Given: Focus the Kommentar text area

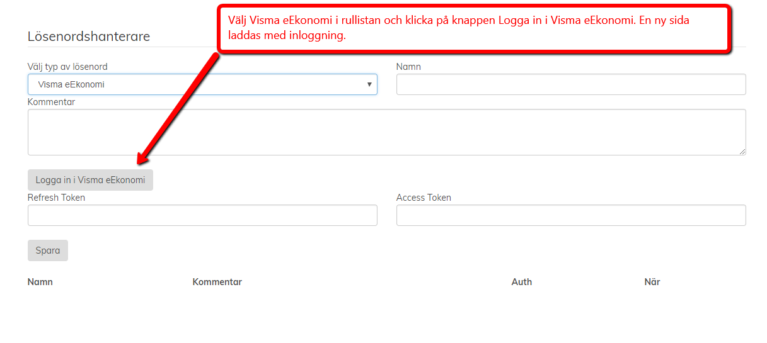Looking at the screenshot, I should [387, 132].
